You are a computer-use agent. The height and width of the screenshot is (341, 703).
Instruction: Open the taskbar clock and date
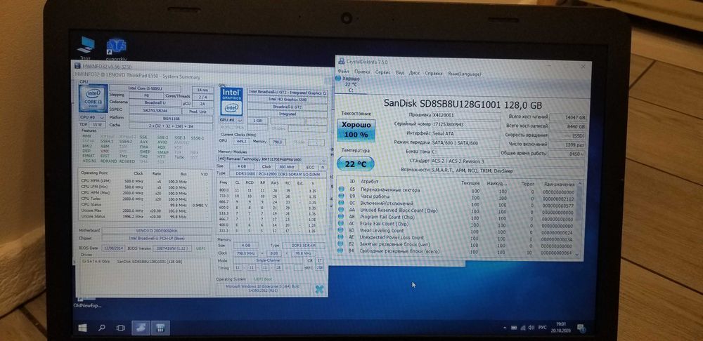tap(561, 326)
